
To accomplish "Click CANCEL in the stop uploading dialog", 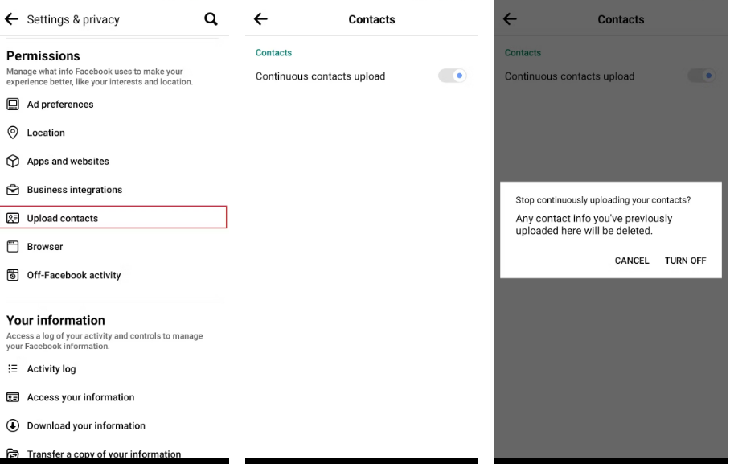I will pos(632,261).
